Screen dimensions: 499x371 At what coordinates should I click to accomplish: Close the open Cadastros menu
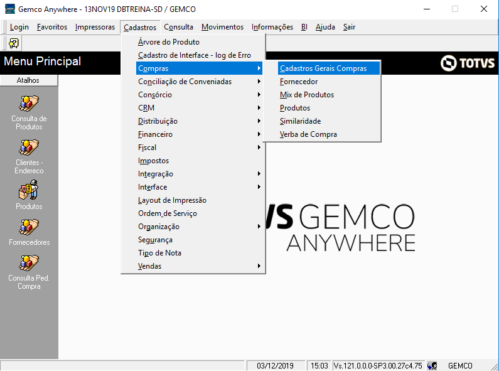pyautogui.click(x=140, y=28)
